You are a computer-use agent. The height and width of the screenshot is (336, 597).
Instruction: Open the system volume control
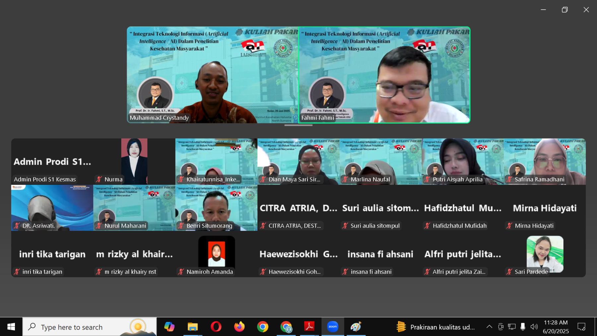(x=534, y=327)
